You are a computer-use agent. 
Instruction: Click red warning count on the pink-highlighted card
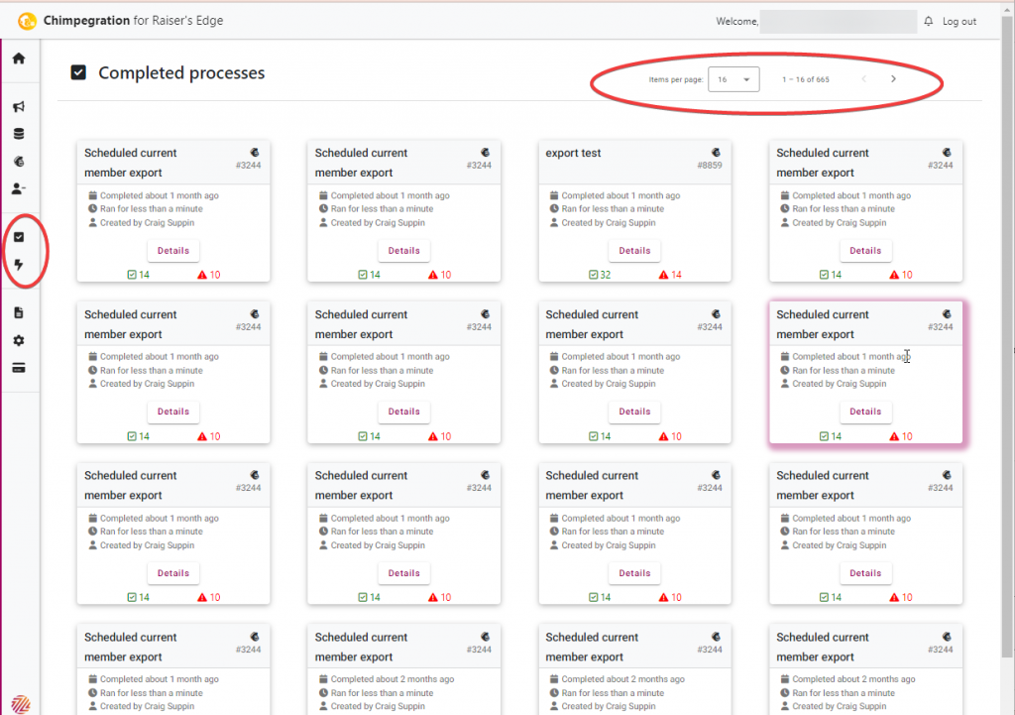pyautogui.click(x=901, y=436)
